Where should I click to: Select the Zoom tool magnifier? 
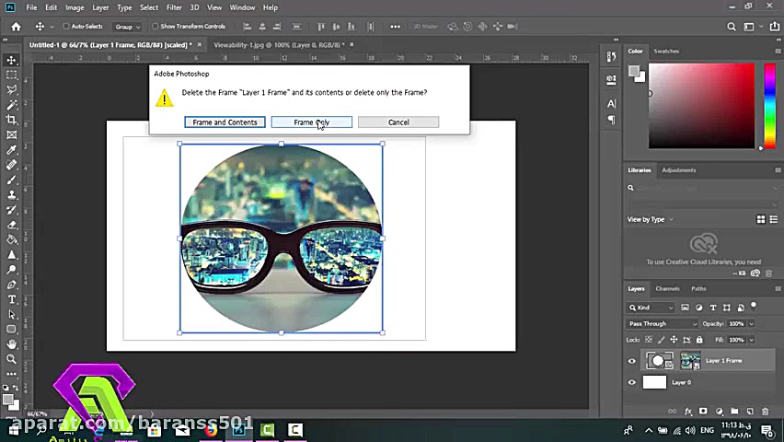click(12, 359)
